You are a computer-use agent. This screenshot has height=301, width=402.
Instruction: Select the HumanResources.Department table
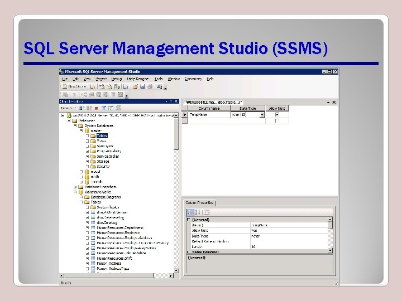tap(120, 227)
